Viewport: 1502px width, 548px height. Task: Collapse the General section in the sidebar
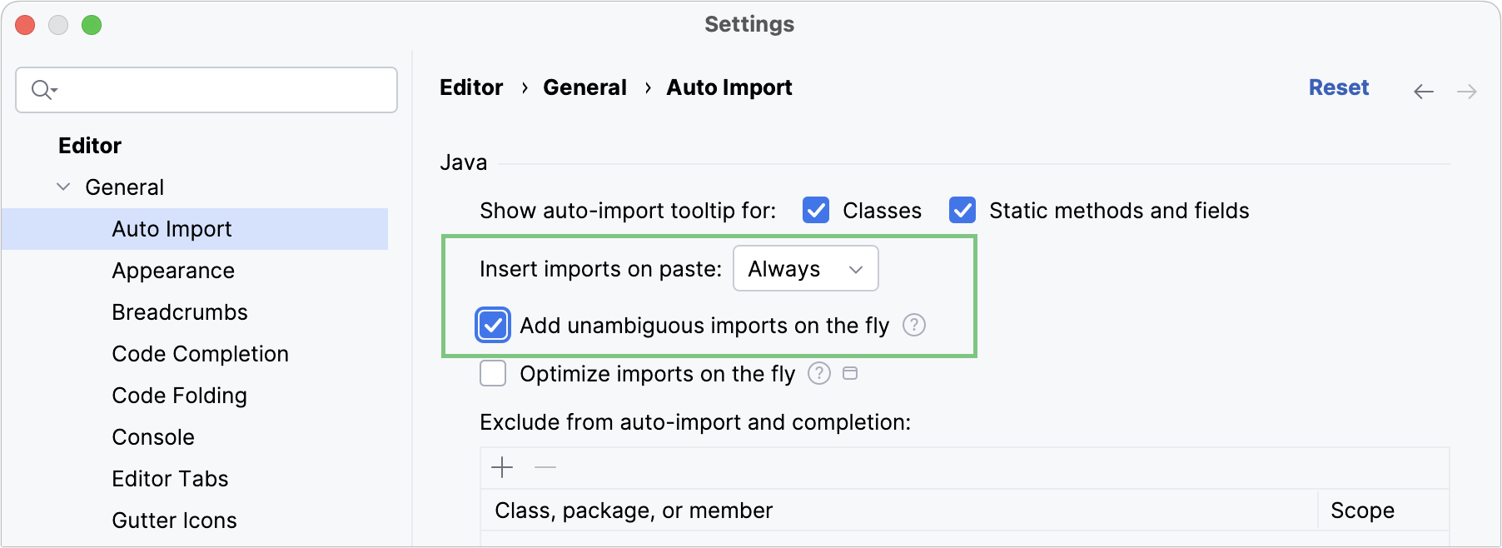(62, 187)
